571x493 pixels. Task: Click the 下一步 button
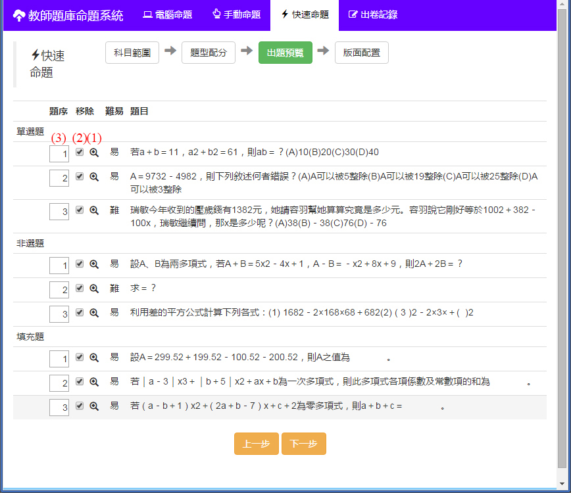[x=303, y=444]
